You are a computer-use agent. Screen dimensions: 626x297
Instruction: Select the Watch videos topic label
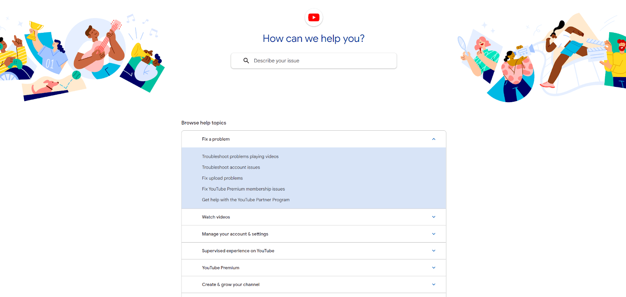click(216, 217)
